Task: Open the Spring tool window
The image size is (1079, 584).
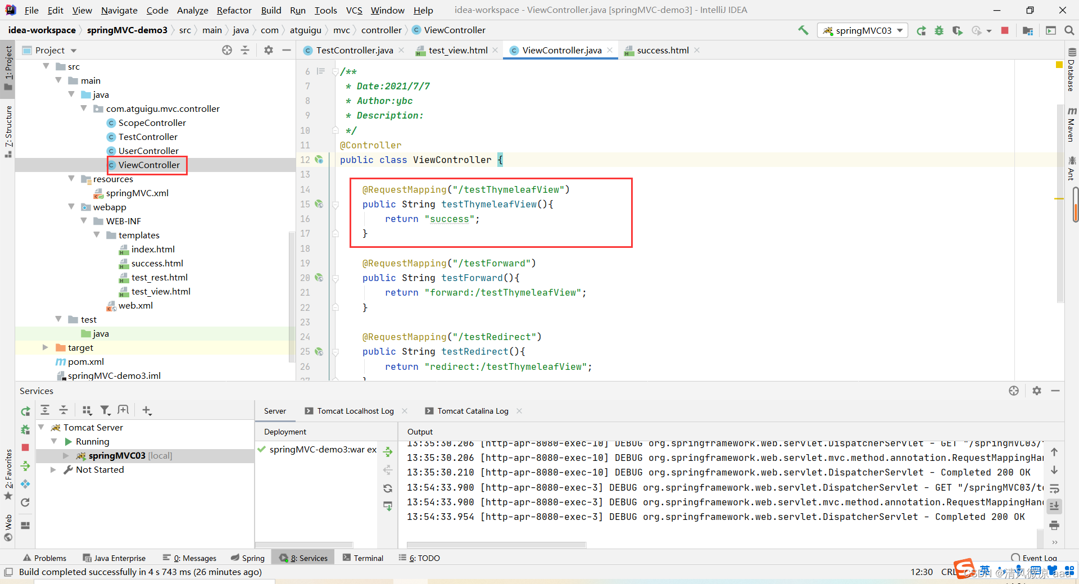Action: pos(248,558)
